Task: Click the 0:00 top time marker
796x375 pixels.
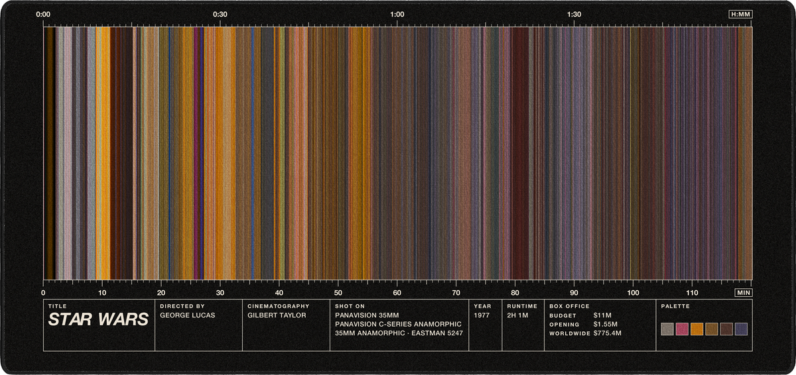Action: [43, 14]
